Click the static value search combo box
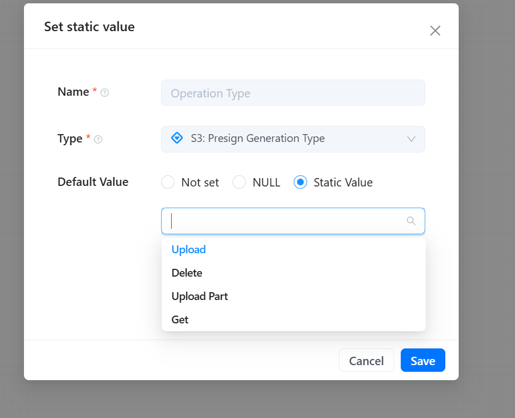Image resolution: width=515 pixels, height=418 pixels. [x=293, y=221]
